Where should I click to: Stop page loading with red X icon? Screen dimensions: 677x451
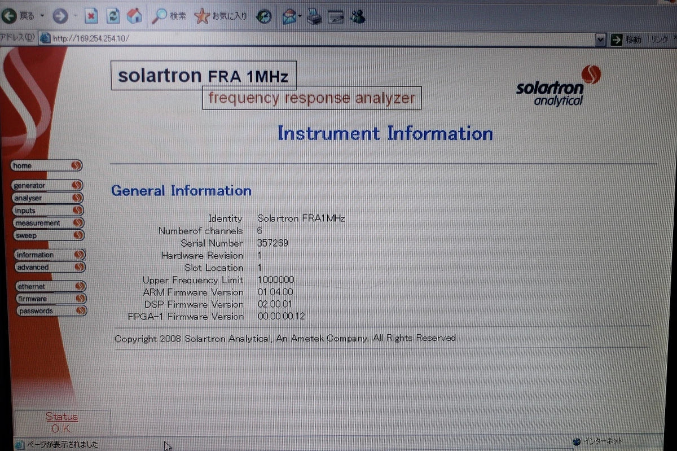pyautogui.click(x=91, y=17)
